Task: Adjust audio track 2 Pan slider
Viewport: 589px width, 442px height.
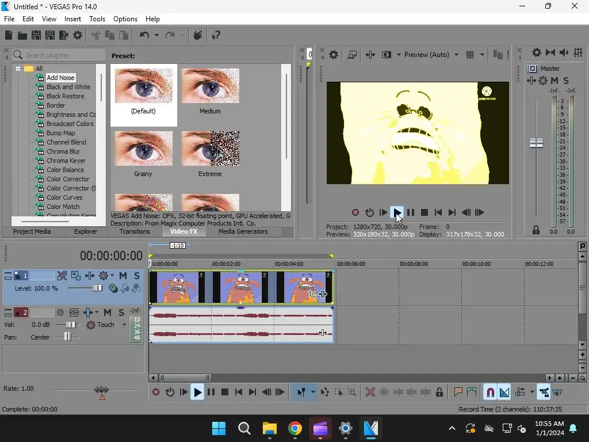Action: pos(67,337)
